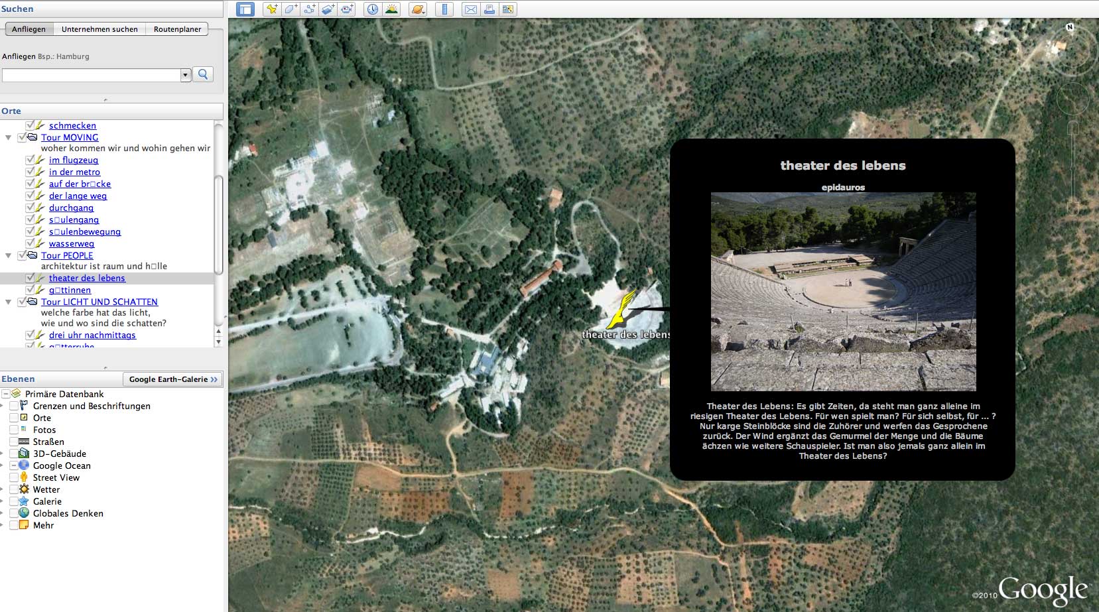
Task: Collapse the Primäre Datenbank tree
Action: click(x=5, y=394)
